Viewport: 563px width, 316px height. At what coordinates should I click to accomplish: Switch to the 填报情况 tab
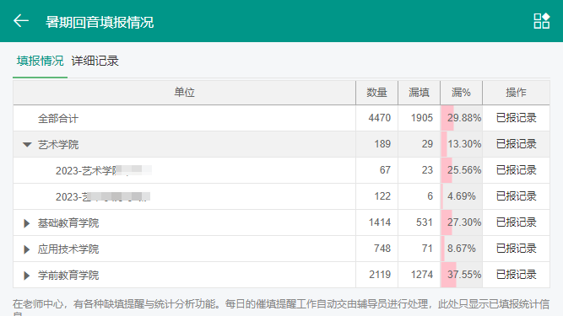click(x=40, y=61)
